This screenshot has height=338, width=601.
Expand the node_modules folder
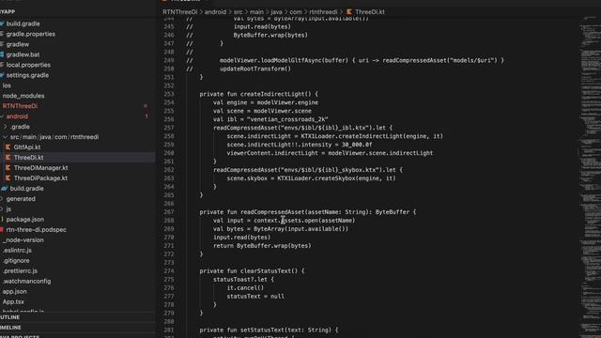[x=23, y=96]
